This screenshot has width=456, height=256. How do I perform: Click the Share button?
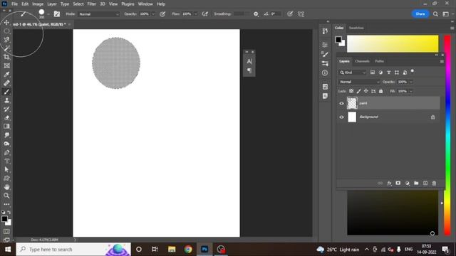click(x=420, y=14)
